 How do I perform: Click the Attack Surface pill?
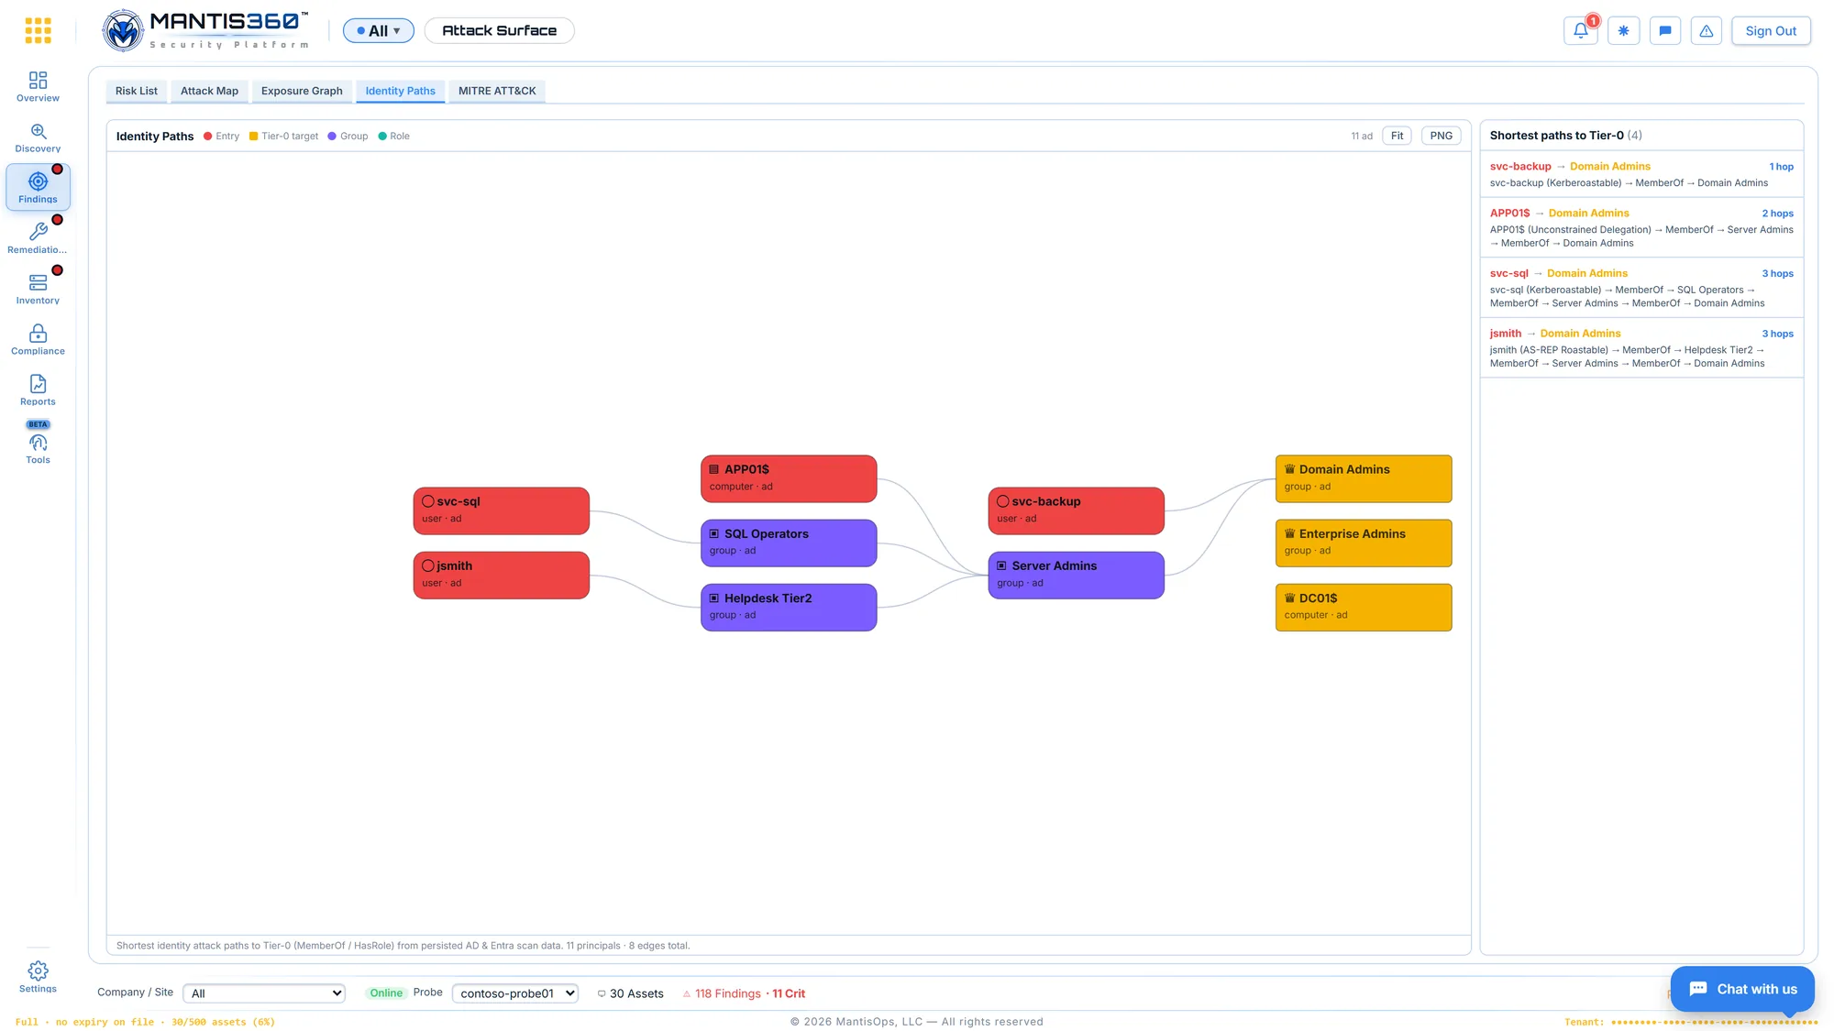coord(500,30)
